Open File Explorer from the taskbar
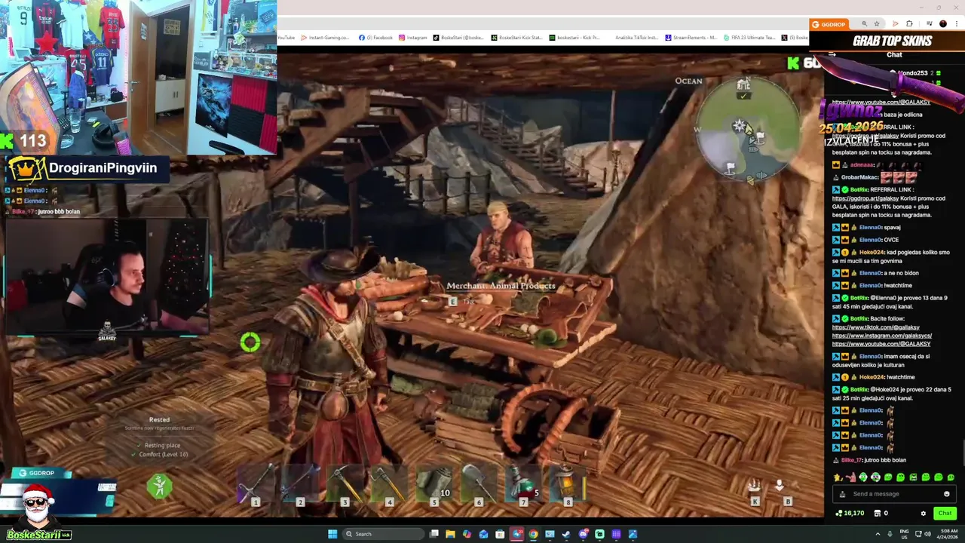The width and height of the screenshot is (965, 543). coord(450,534)
